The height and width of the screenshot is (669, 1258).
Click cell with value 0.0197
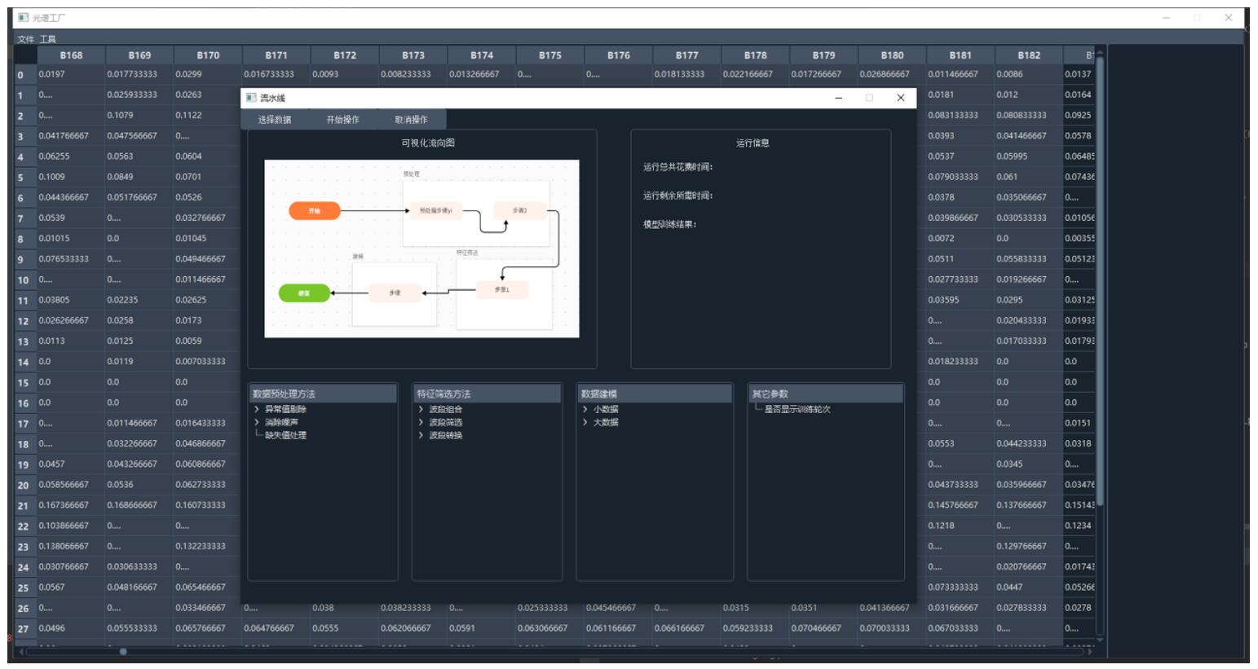click(71, 74)
